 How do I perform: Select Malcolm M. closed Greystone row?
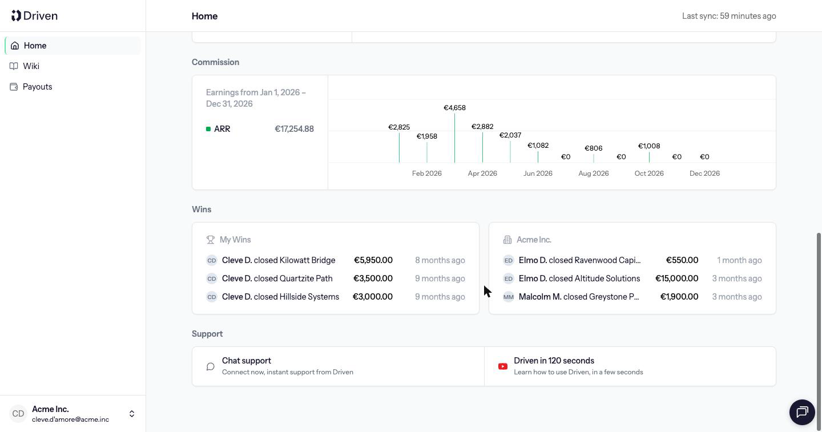[632, 297]
